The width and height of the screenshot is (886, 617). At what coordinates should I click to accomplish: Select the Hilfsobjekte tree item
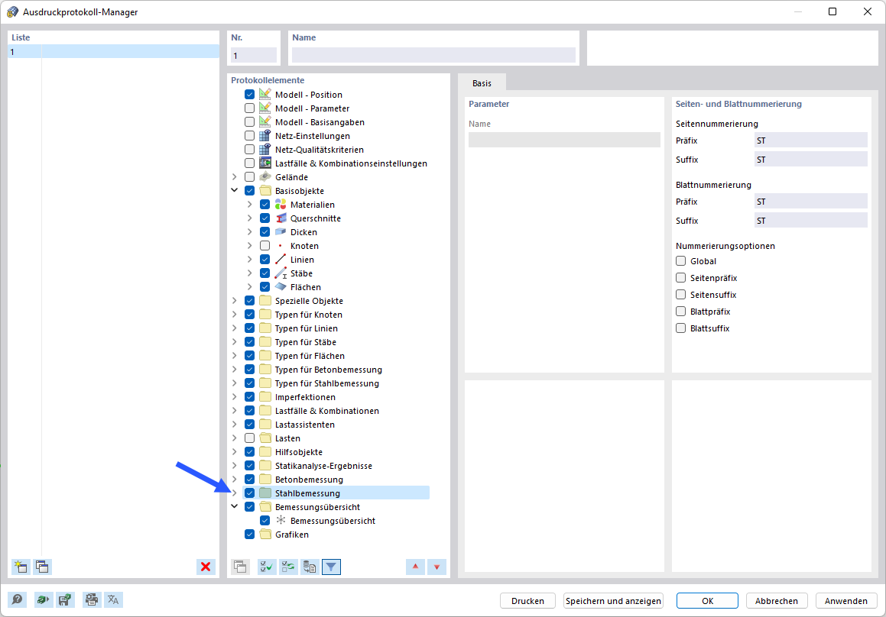pyautogui.click(x=298, y=451)
